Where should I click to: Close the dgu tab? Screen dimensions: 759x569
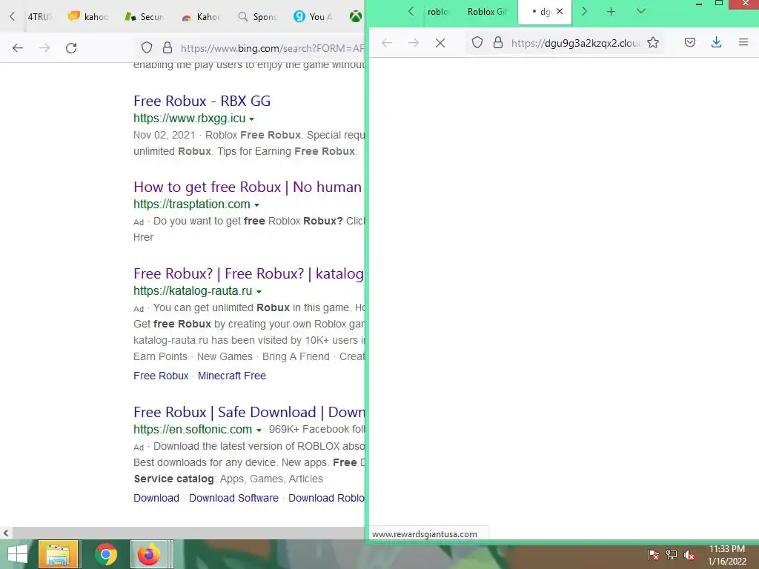tap(560, 11)
